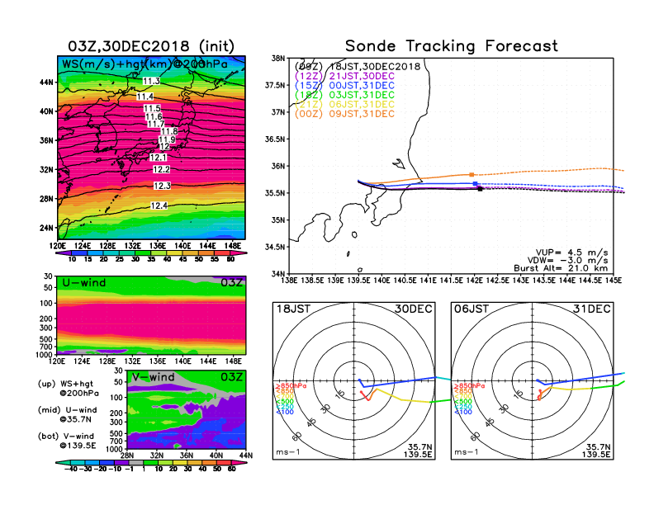Click '<500' green legend in 18JST hodograph
Viewport: 654px width, 505px height.
(x=285, y=401)
